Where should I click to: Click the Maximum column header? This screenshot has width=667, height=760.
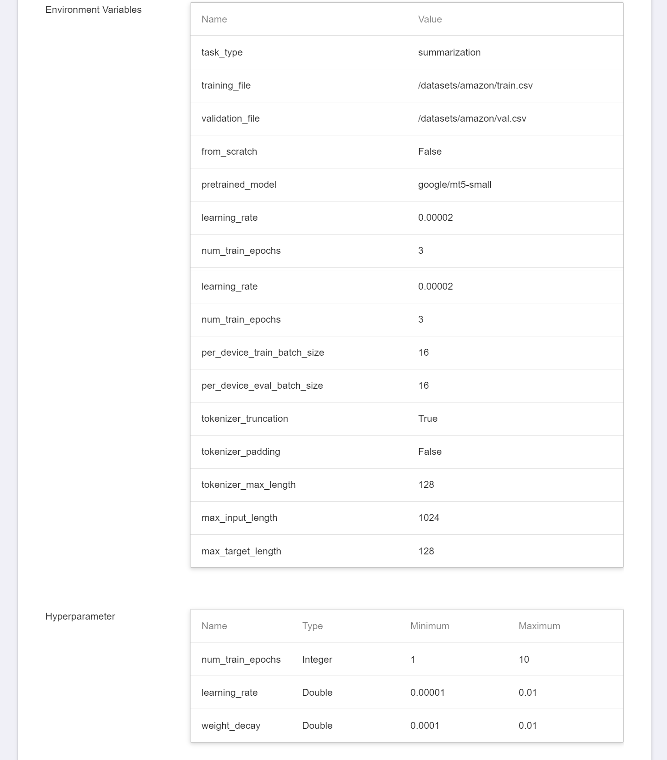point(539,626)
